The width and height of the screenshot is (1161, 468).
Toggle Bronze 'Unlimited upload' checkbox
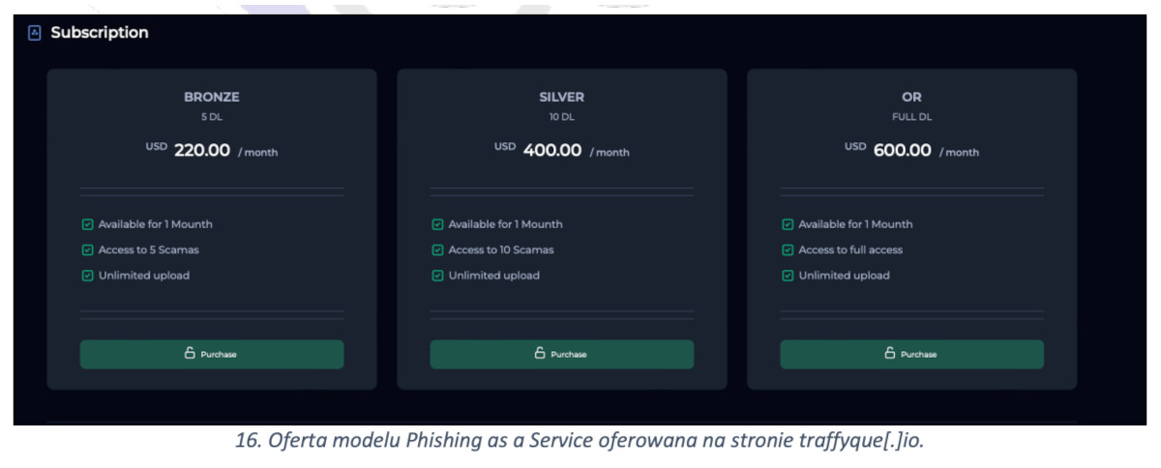[x=87, y=276]
